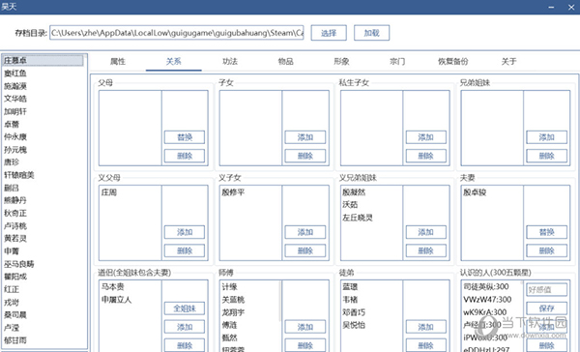Select 吴悦怡 in the 徒弟 list

pos(354,325)
